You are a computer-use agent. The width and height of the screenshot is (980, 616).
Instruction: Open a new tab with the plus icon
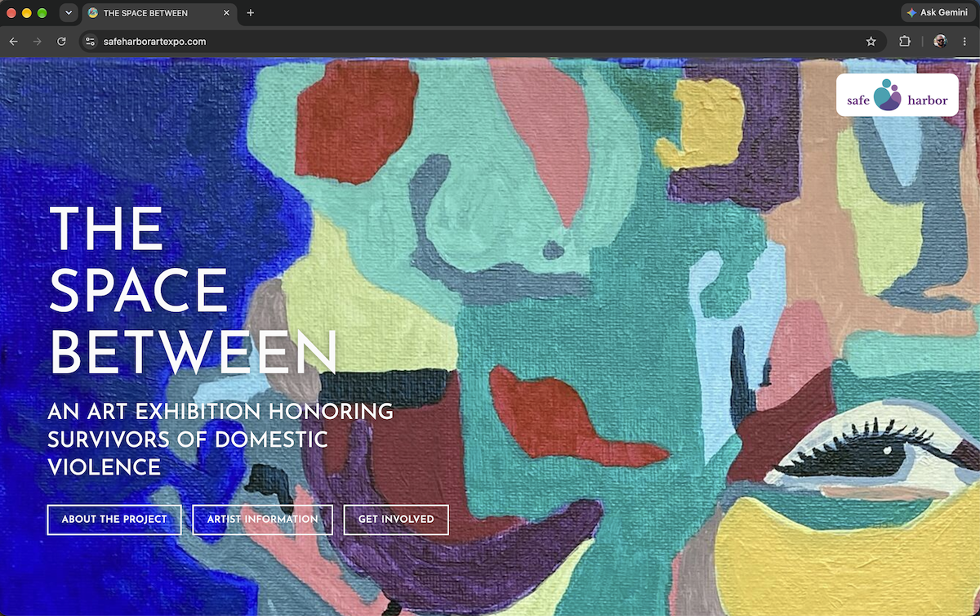(x=250, y=13)
